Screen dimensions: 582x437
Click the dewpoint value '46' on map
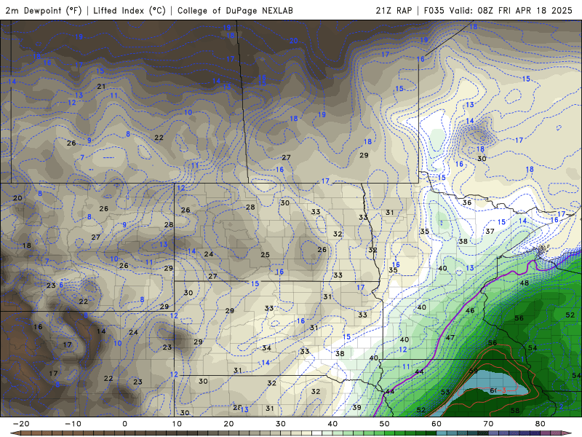point(470,310)
